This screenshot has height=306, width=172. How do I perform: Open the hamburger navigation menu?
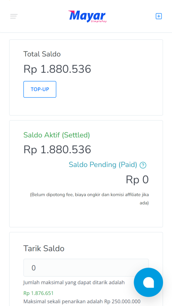pos(14,16)
